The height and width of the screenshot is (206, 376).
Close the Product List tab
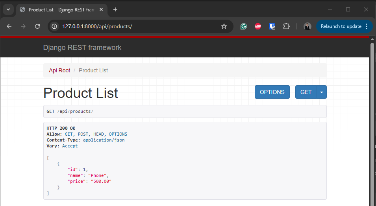coord(102,9)
